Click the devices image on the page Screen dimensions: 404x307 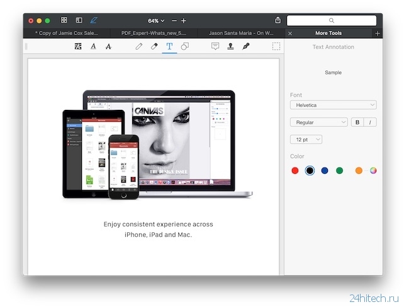coord(157,144)
